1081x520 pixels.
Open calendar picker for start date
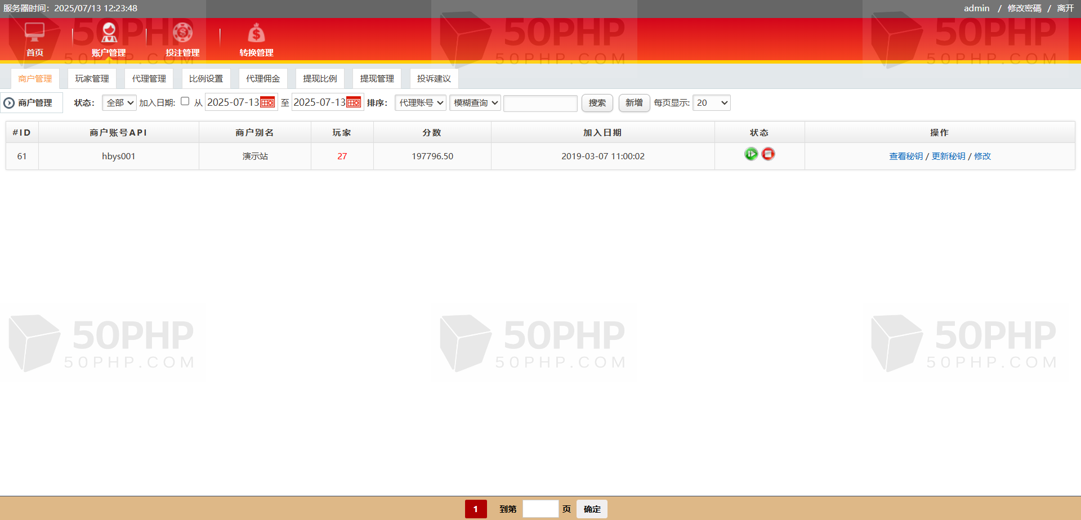tap(267, 102)
